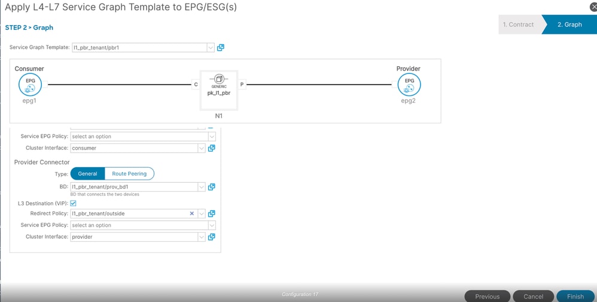597x302 pixels.
Task: Open link icon beside consumer Cluster Interface
Action: tap(212, 148)
